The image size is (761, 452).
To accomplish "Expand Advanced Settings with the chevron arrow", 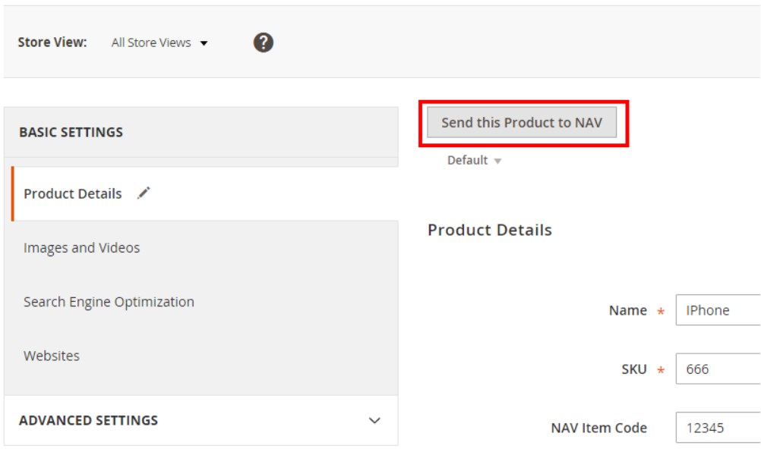I will click(x=374, y=420).
